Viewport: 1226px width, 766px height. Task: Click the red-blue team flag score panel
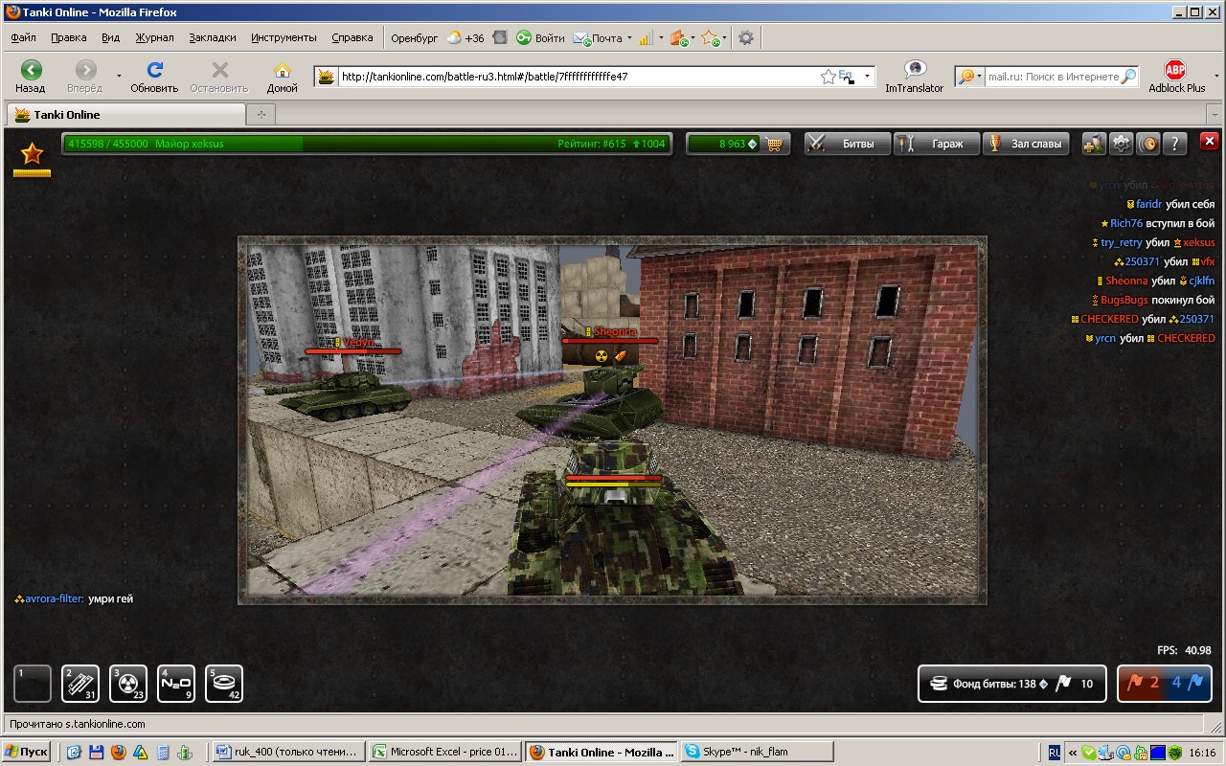[1165, 684]
